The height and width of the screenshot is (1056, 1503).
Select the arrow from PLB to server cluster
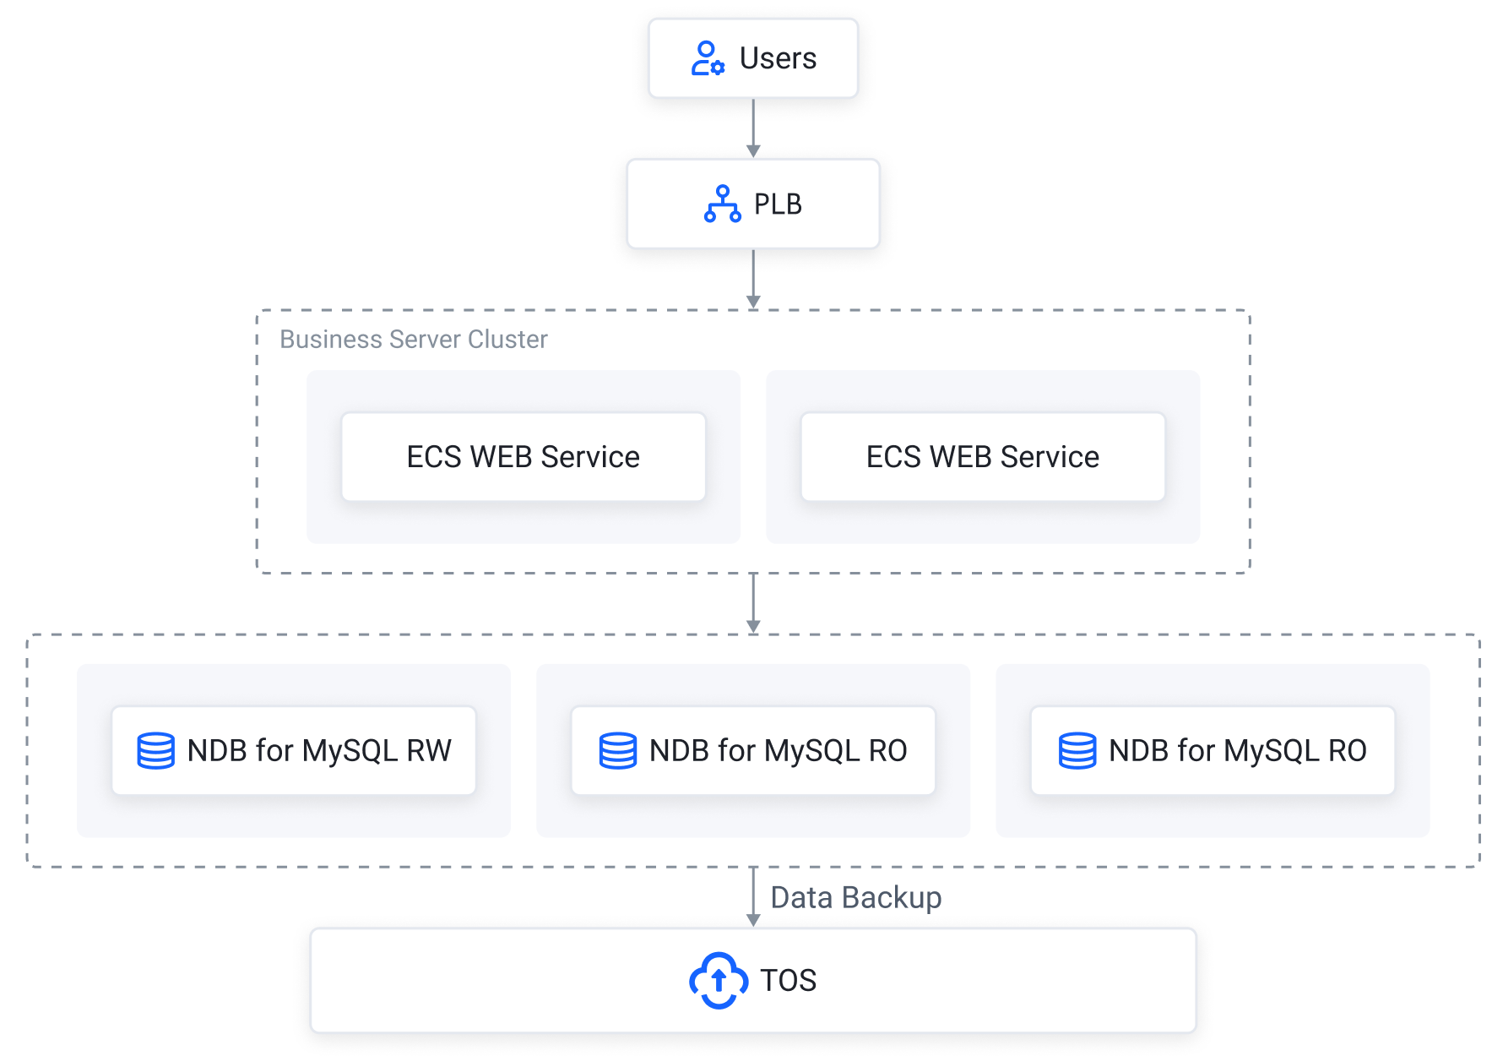[753, 278]
